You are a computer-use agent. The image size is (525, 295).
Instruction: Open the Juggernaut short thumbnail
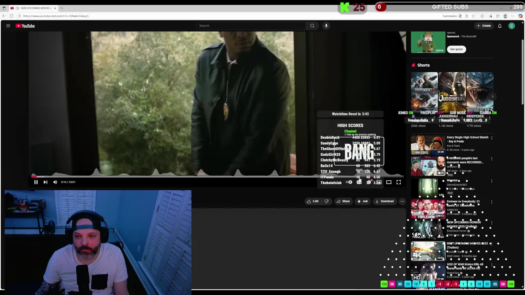click(452, 93)
